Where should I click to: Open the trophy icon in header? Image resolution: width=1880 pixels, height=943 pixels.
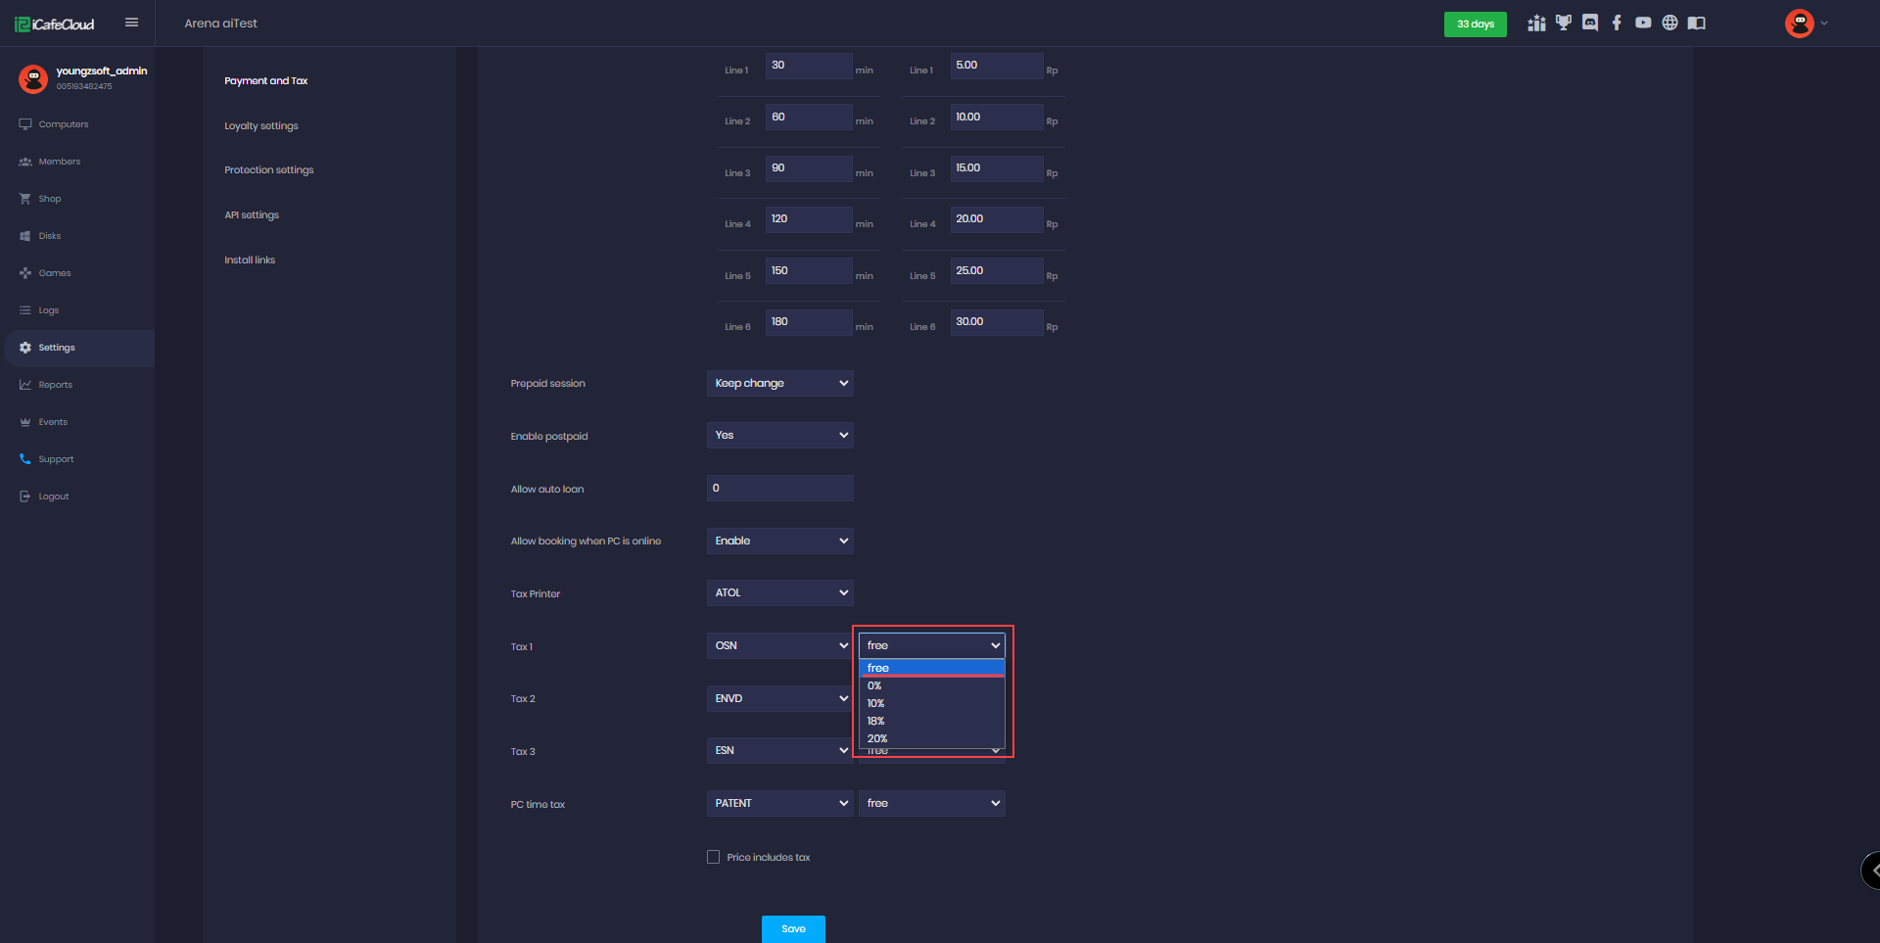tap(1564, 24)
